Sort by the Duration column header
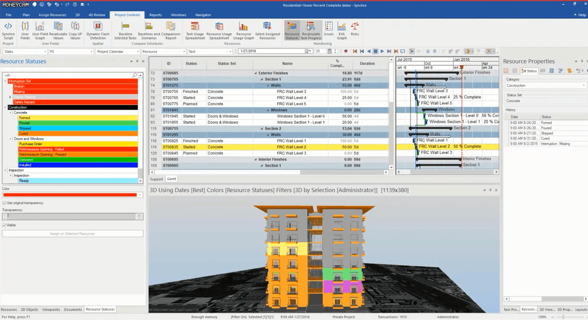This screenshot has width=588, height=320. pyautogui.click(x=367, y=64)
